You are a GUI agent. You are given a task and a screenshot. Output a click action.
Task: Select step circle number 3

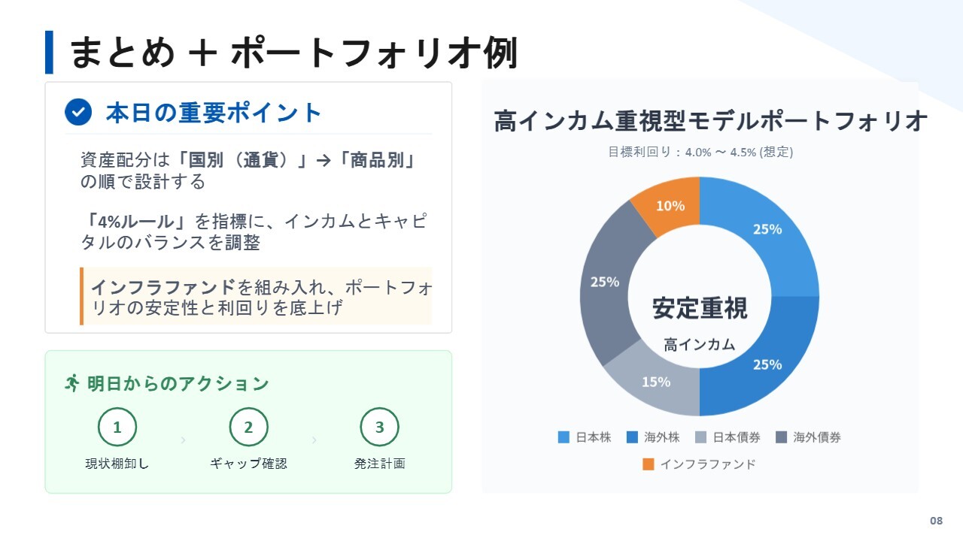pyautogui.click(x=379, y=428)
